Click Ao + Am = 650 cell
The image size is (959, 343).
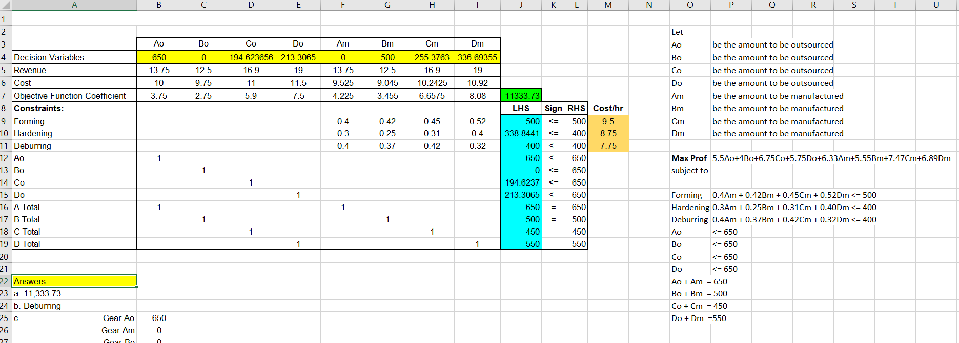(x=699, y=281)
